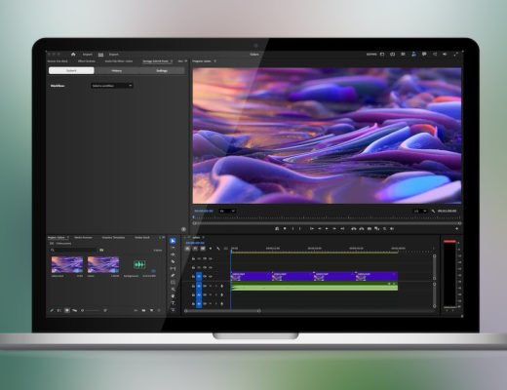
Task: Click Go to In transport button
Action: [x=312, y=229]
